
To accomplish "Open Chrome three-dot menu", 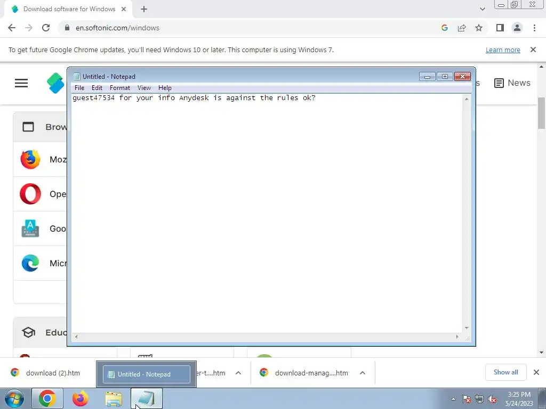I will pyautogui.click(x=534, y=28).
